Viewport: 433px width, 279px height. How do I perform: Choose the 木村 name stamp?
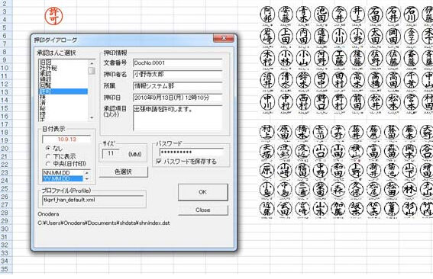pyautogui.click(x=267, y=58)
